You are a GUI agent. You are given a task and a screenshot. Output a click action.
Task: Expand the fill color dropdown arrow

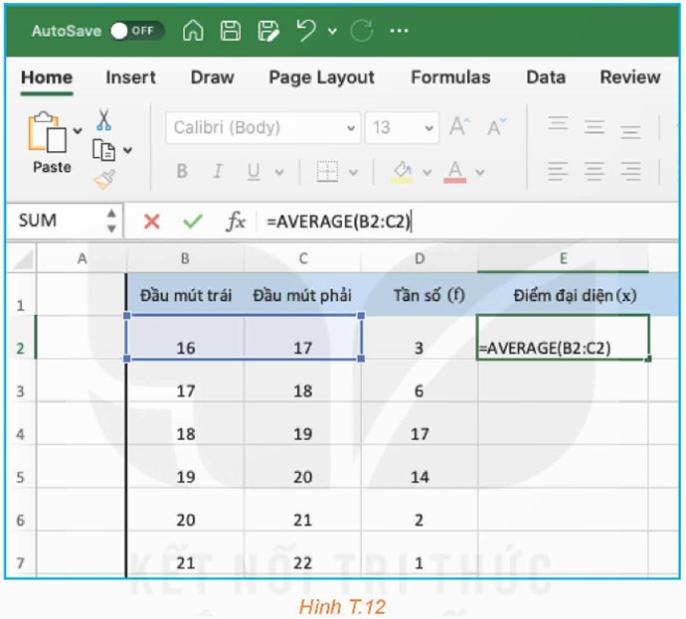(427, 172)
